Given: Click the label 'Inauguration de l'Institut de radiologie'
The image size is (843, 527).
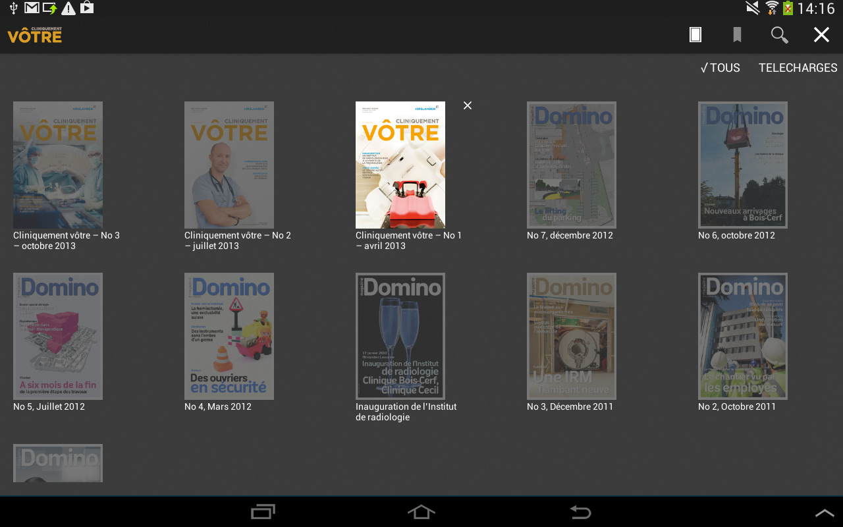Looking at the screenshot, I should pos(406,412).
